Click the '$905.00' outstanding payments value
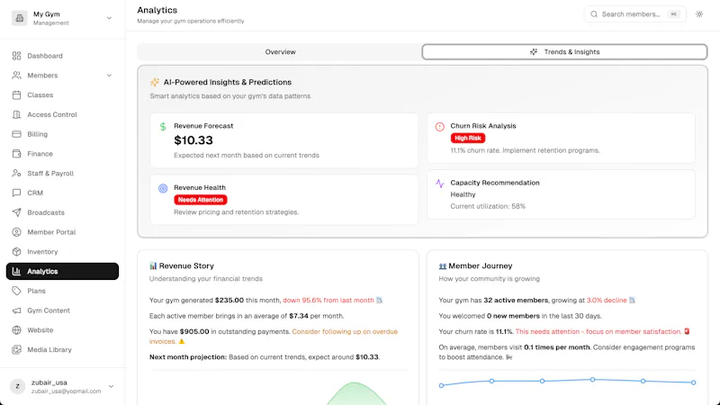720x405 pixels. [x=194, y=331]
